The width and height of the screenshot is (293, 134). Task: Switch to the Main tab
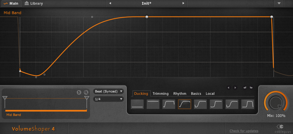coord(11,3)
